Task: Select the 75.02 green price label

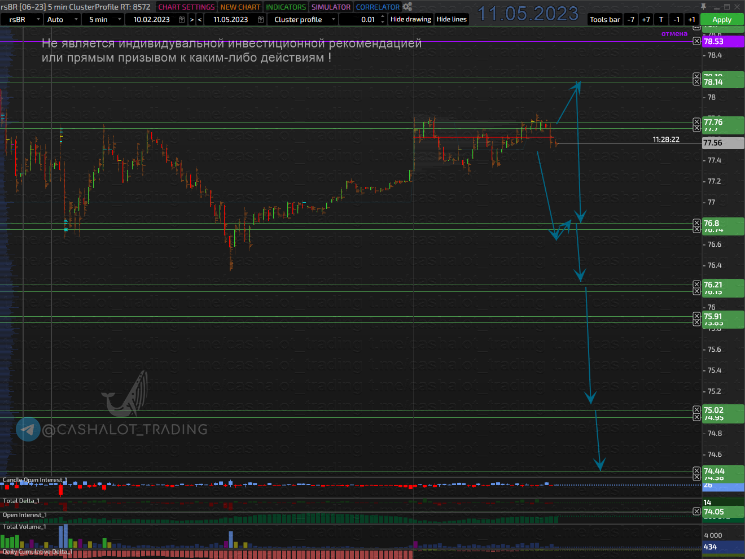Action: (723, 410)
